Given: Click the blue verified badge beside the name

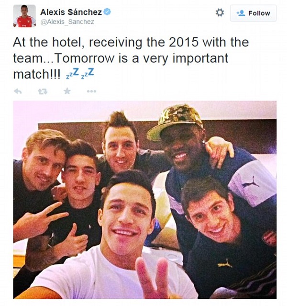Looking at the screenshot, I should (x=107, y=12).
